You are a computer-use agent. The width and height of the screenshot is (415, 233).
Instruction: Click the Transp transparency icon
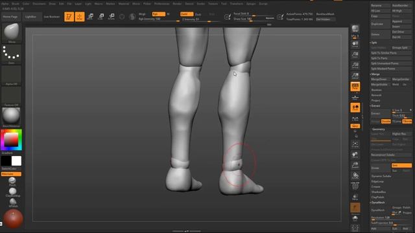click(355, 197)
